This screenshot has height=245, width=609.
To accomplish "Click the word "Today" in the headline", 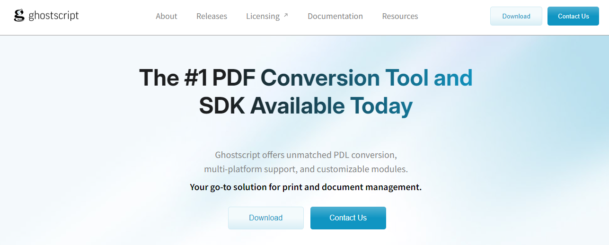I will click(x=381, y=106).
